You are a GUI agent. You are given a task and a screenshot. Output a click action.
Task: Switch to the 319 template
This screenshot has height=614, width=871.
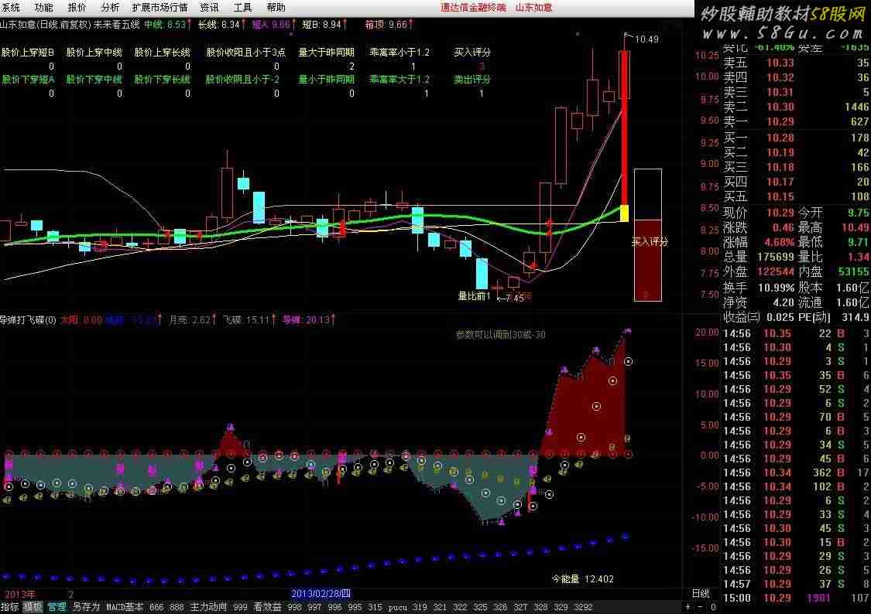[x=420, y=607]
